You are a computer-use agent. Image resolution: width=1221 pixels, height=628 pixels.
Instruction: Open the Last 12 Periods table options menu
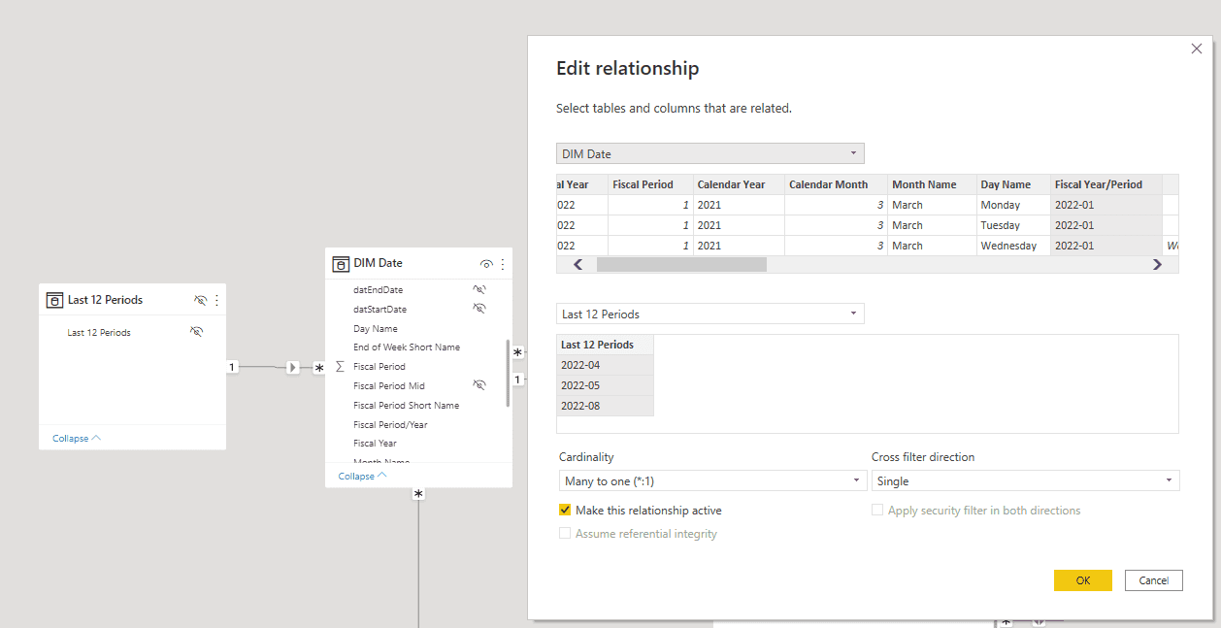coord(215,300)
